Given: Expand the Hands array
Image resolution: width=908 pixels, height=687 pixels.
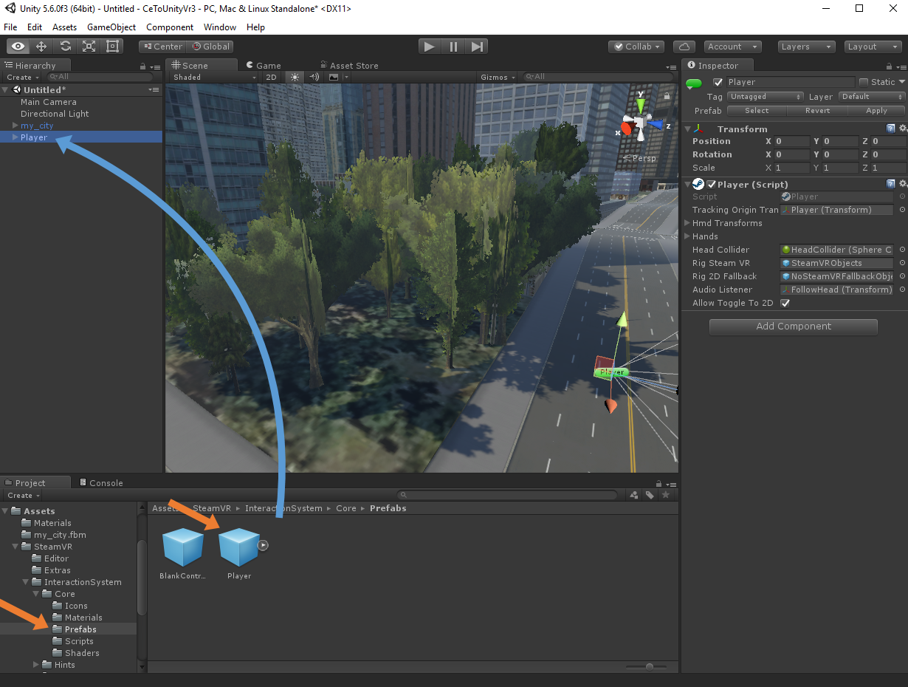Looking at the screenshot, I should [x=687, y=236].
